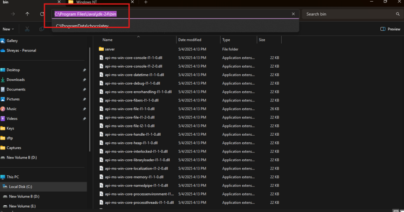This screenshot has width=404, height=212.
Task: Click the search magnifier icon
Action: coord(398,14)
